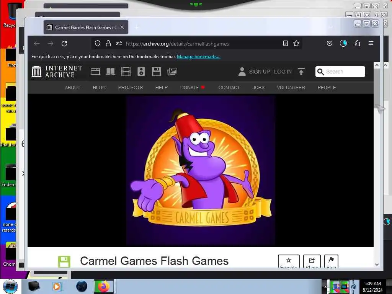This screenshot has height=294, width=392.
Task: Open the DONATE menu item
Action: [192, 88]
